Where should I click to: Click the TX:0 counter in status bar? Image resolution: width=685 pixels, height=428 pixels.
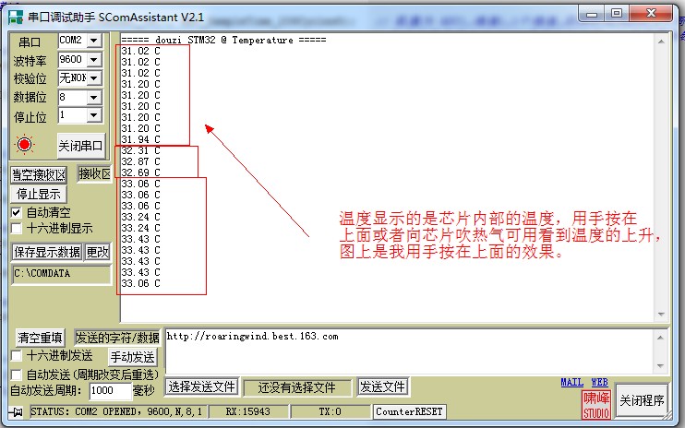330,411
